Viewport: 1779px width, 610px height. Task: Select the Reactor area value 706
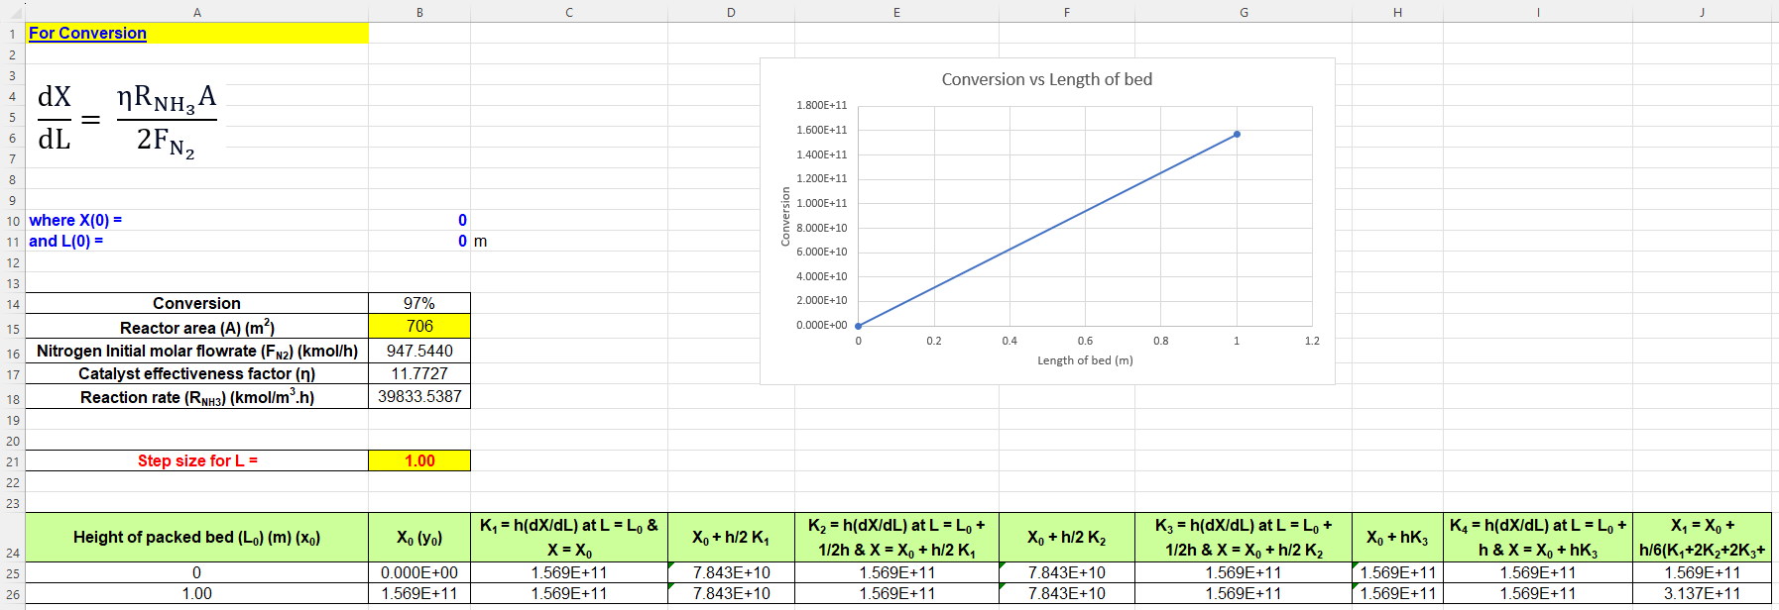click(x=419, y=326)
